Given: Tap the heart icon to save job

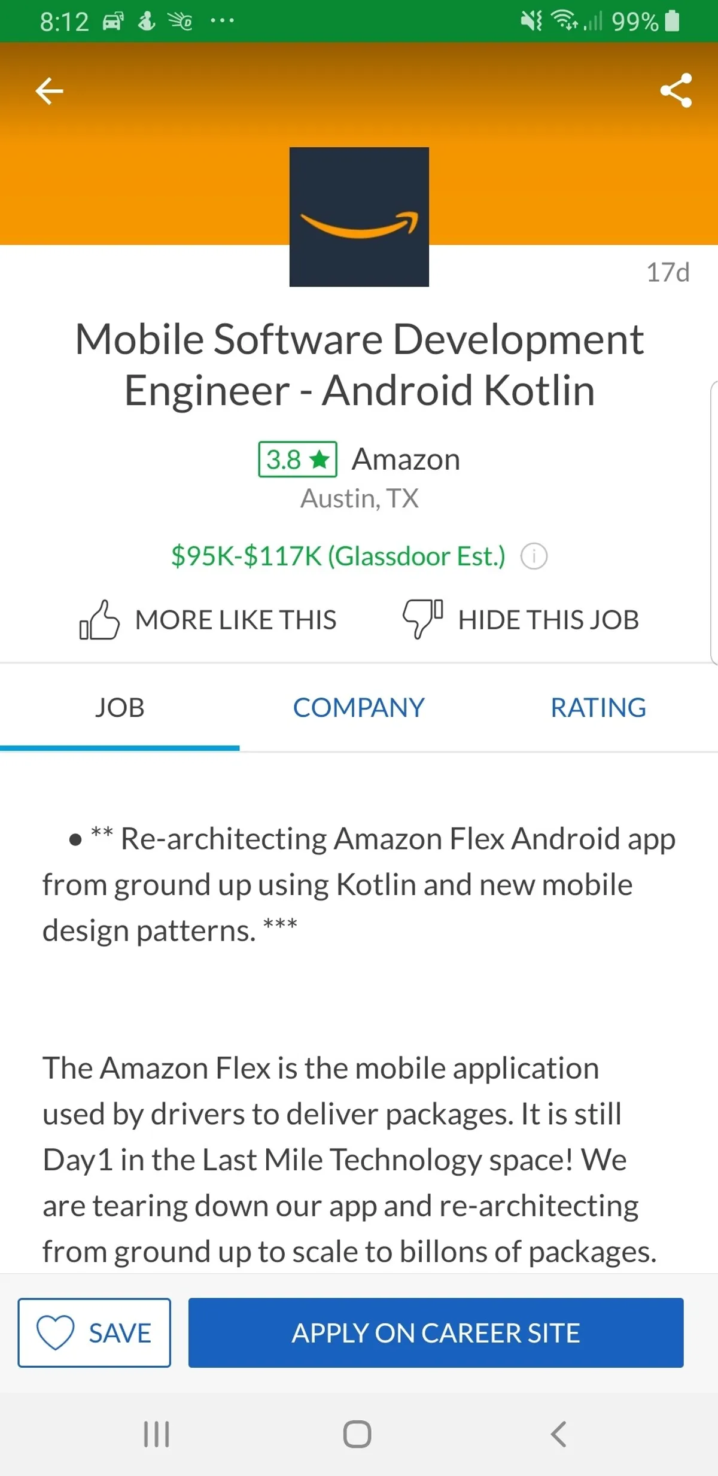Looking at the screenshot, I should pos(55,1332).
